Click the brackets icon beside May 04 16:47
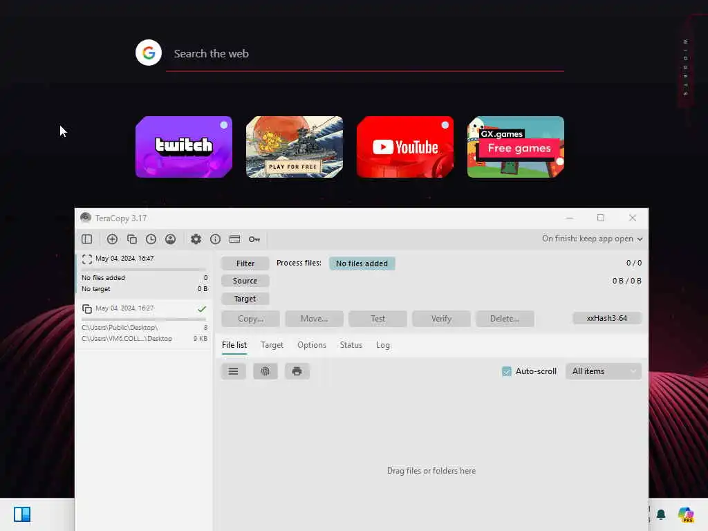The height and width of the screenshot is (531, 708). [x=86, y=259]
